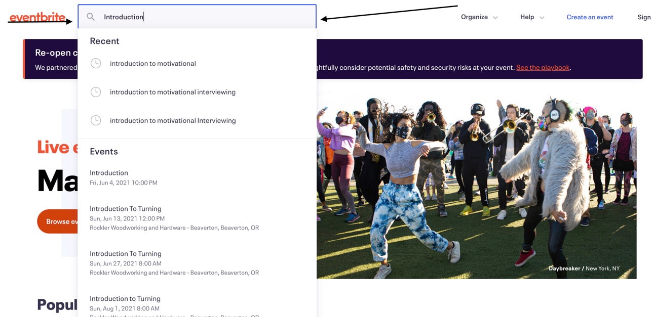Expand the chevron next to Organize
This screenshot has width=652, height=317.
pos(495,18)
